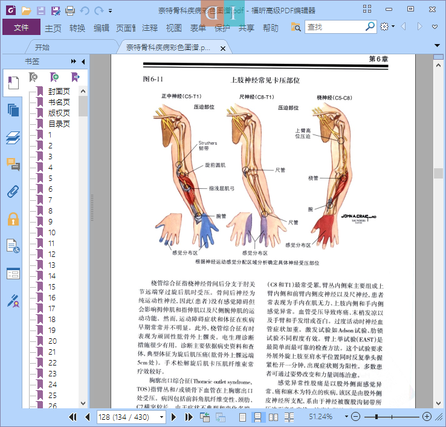The image size is (446, 427).
Task: Open the 帮助 ribbon tab
Action: pos(271,28)
